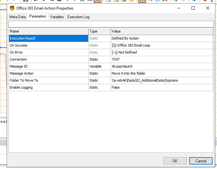The image size is (217, 169).
Task: Select the Message ID parameter name
Action: point(48,67)
